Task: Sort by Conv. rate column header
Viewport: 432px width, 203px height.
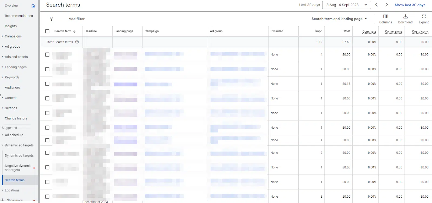Action: 369,31
